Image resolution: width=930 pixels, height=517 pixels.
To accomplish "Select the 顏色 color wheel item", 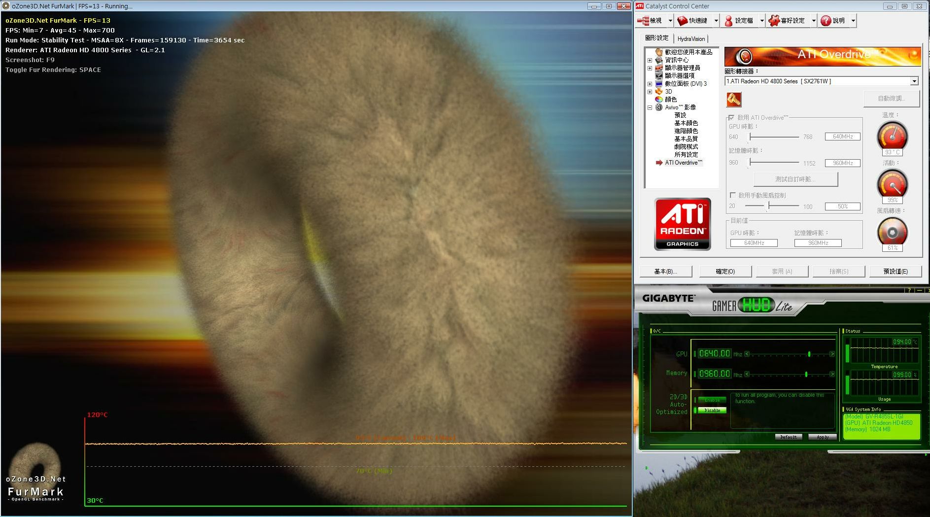I will tap(659, 99).
